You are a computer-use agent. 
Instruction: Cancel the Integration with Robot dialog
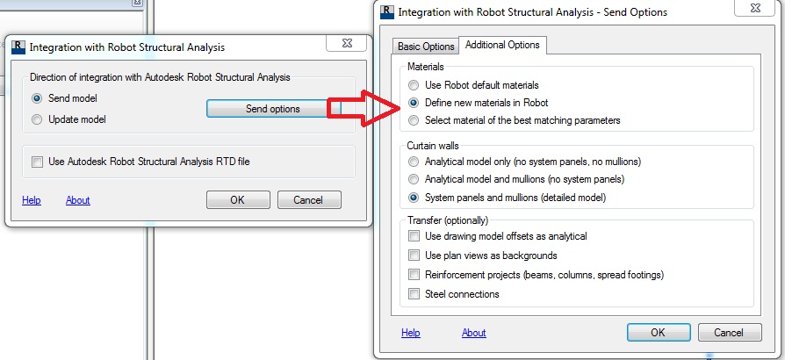[x=309, y=200]
